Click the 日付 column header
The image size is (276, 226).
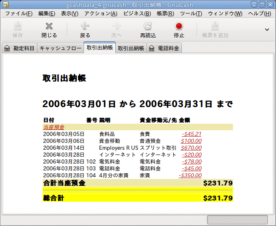49,120
